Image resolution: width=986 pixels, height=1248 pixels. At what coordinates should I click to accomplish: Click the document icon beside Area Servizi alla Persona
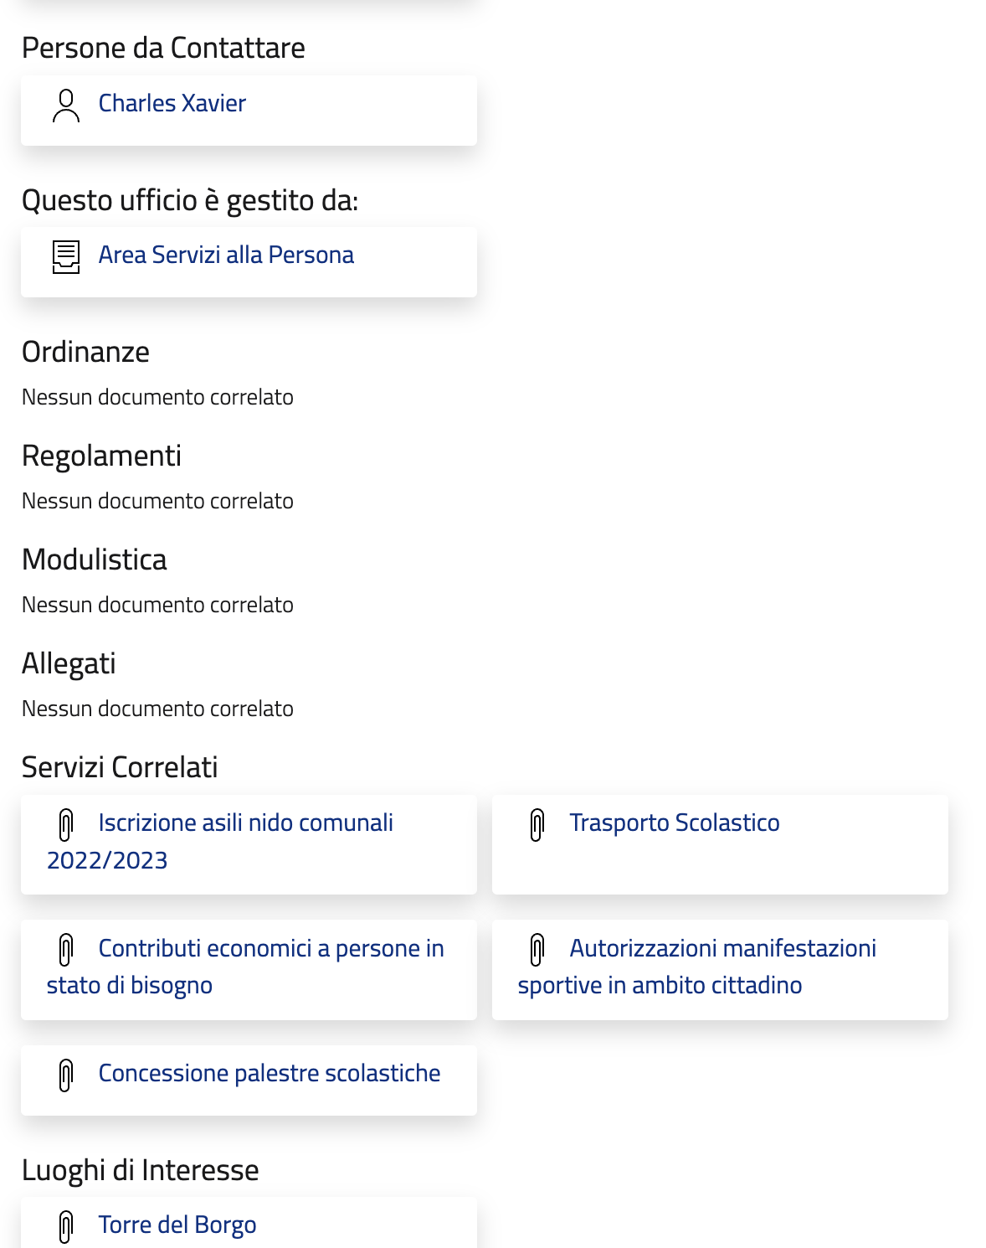(66, 257)
